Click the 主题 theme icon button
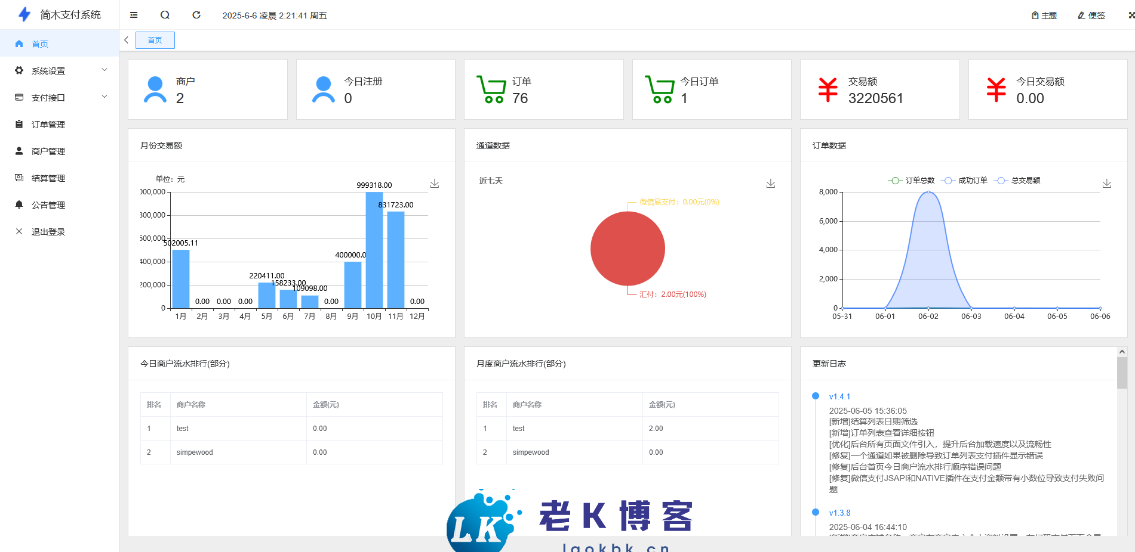The height and width of the screenshot is (552, 1135). pos(1044,15)
